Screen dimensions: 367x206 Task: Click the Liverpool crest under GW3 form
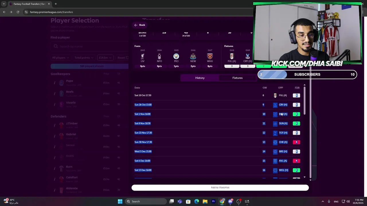[x=142, y=56]
